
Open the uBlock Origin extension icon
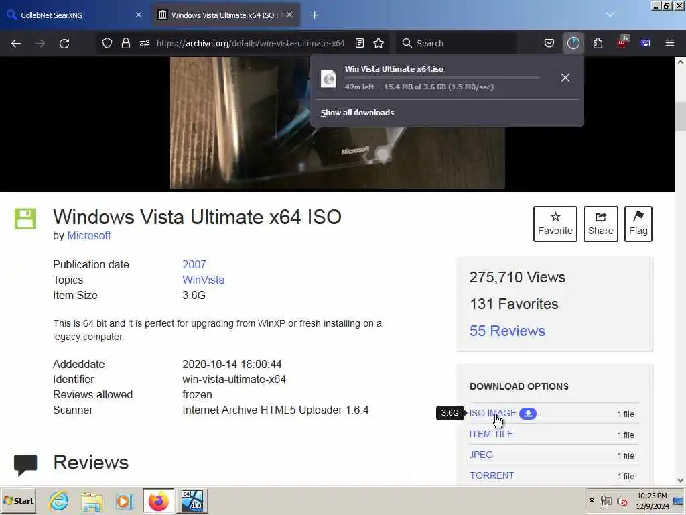click(x=622, y=43)
